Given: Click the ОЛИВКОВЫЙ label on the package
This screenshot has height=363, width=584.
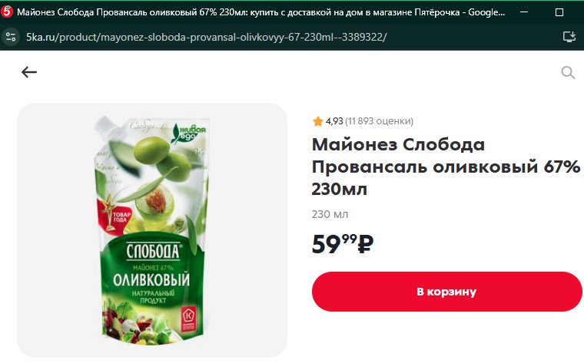Looking at the screenshot, I should point(151,280).
